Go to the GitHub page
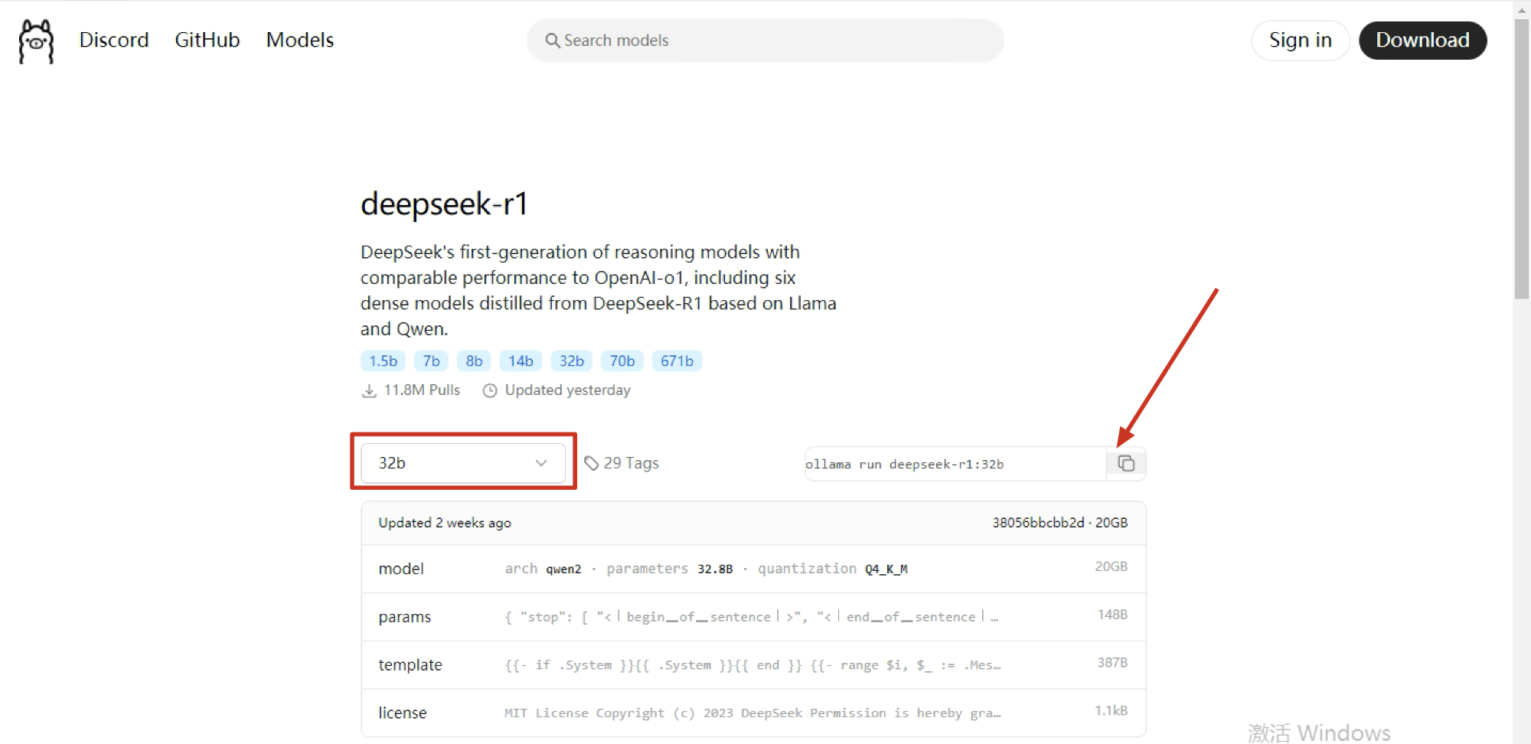Image resolution: width=1531 pixels, height=744 pixels. click(x=207, y=40)
